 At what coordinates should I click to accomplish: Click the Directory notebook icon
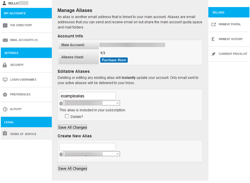pos(5,26)
